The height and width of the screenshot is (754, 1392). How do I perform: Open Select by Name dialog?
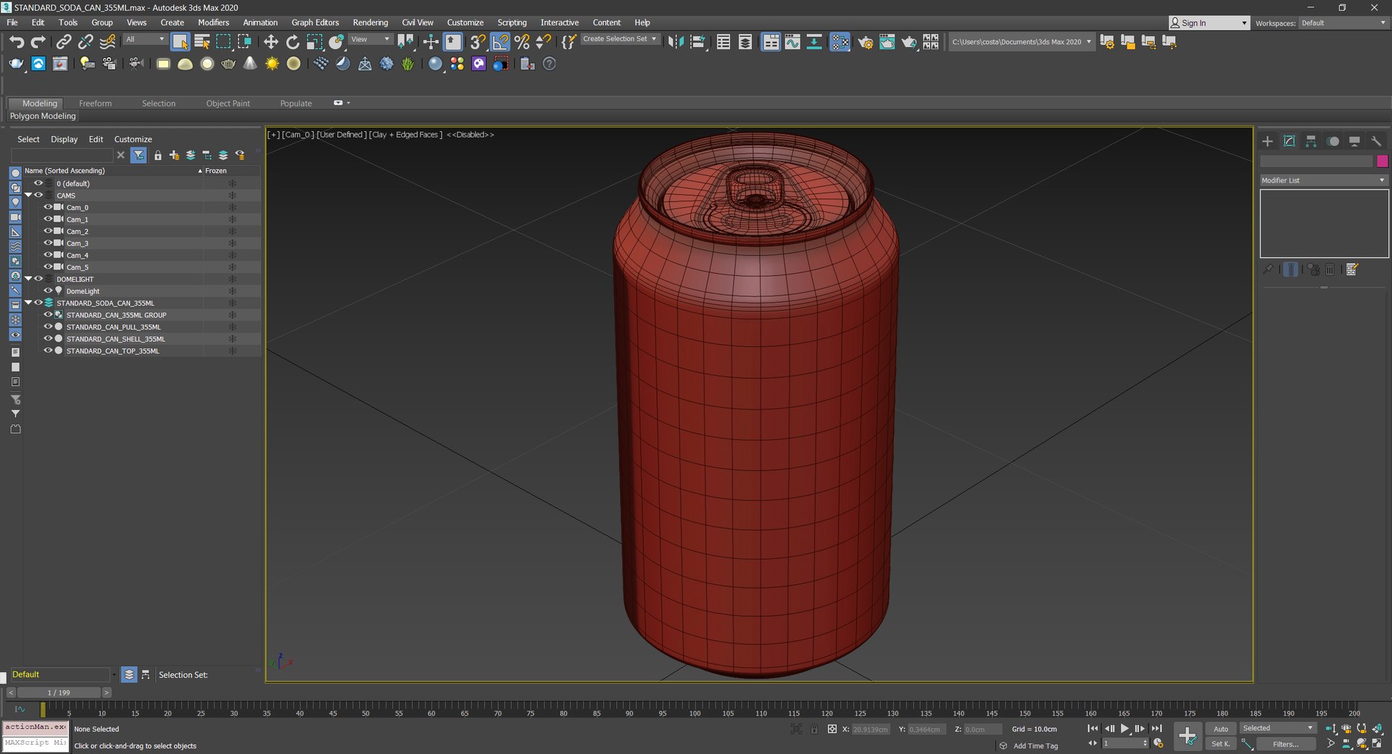click(202, 42)
